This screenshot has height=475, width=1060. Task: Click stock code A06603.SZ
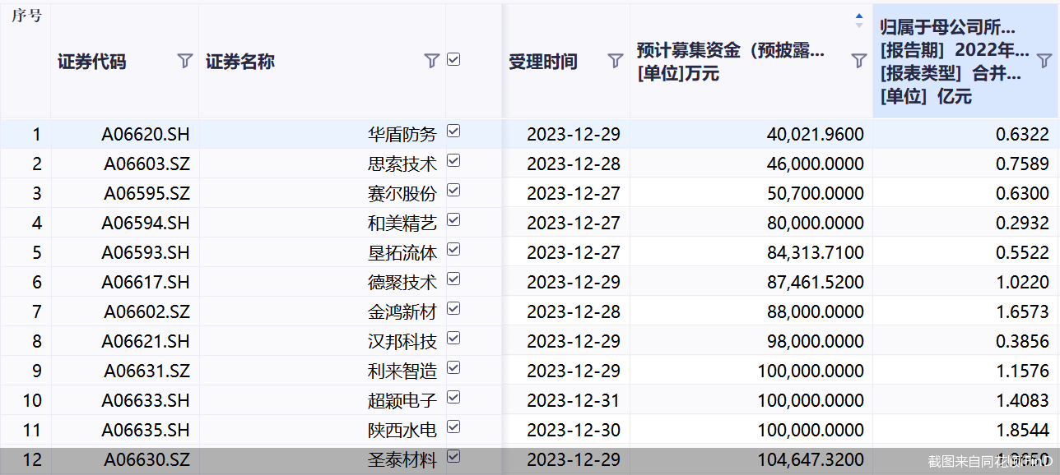click(146, 164)
